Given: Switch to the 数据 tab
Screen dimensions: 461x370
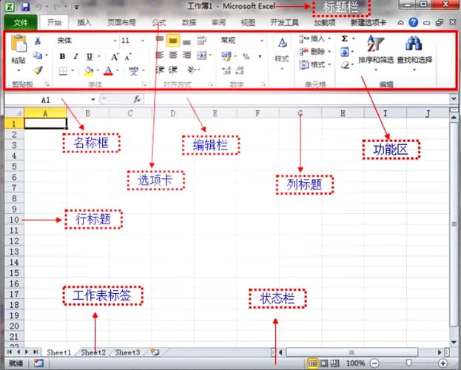Looking at the screenshot, I should 189,23.
